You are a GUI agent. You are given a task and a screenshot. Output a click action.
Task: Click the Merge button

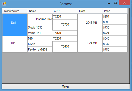(66, 86)
